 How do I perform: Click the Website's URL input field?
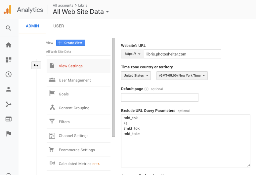(x=182, y=54)
